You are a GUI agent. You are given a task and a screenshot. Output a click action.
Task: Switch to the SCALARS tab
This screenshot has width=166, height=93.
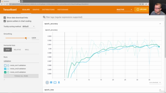(26, 10)
